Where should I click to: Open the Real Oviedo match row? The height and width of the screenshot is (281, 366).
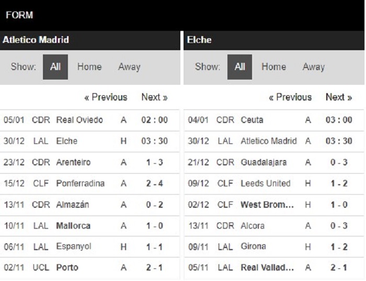tap(89, 120)
